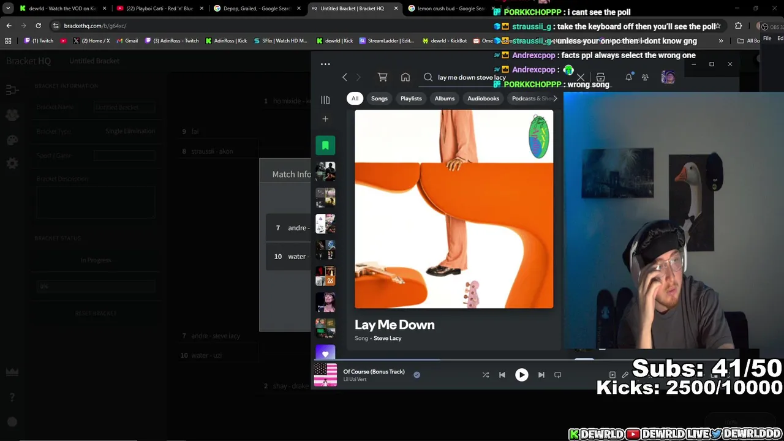Screen dimensions: 784x441
Task: Open AdinRoss | Kick bookmark
Action: (x=227, y=41)
